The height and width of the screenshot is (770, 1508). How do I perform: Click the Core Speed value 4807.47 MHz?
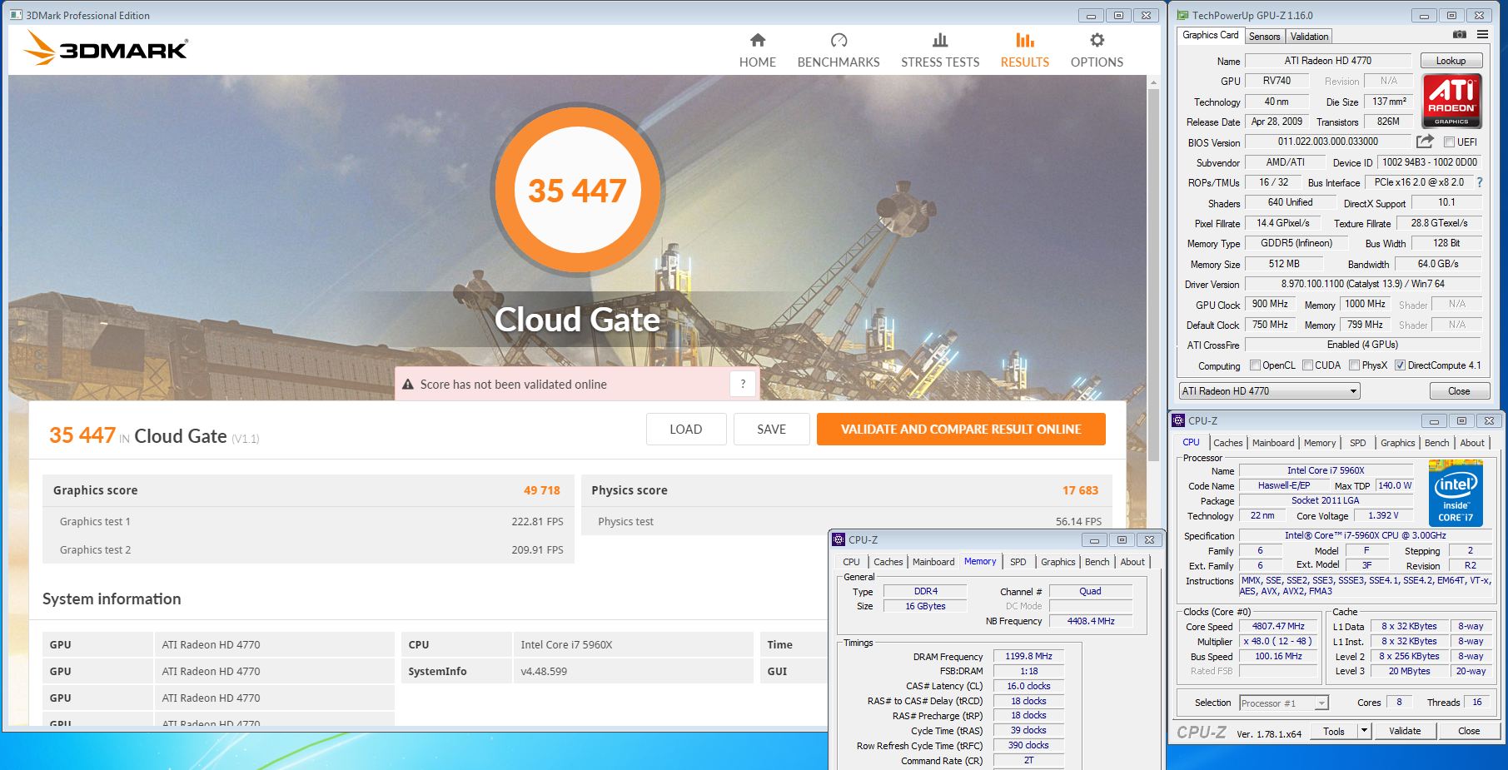[1277, 626]
